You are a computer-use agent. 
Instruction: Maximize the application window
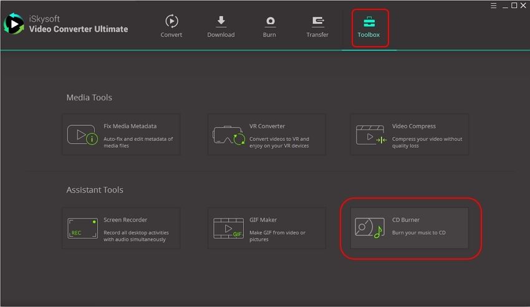tap(514, 6)
